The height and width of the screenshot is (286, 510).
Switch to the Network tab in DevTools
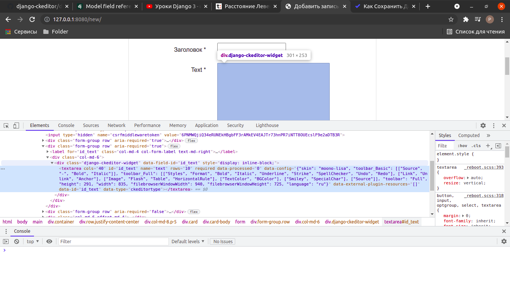click(116, 125)
